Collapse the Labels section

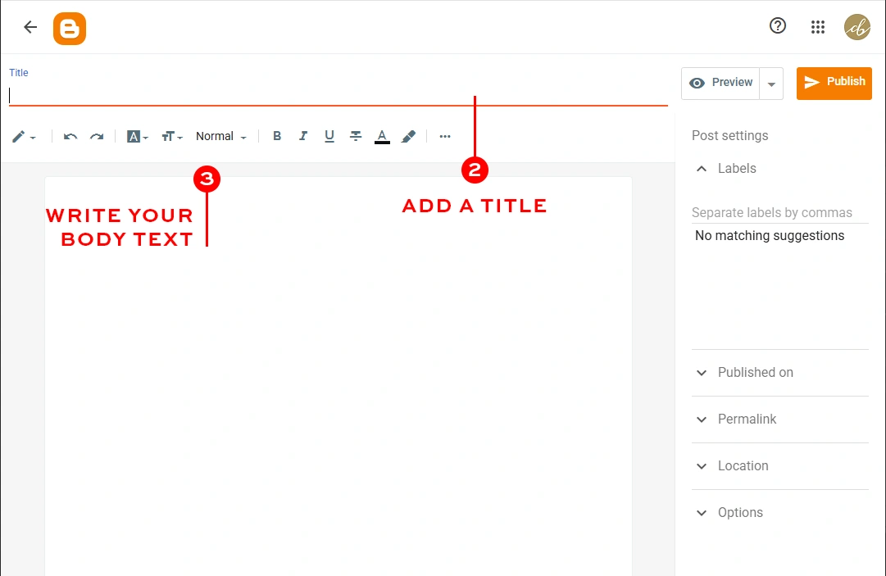(x=779, y=168)
